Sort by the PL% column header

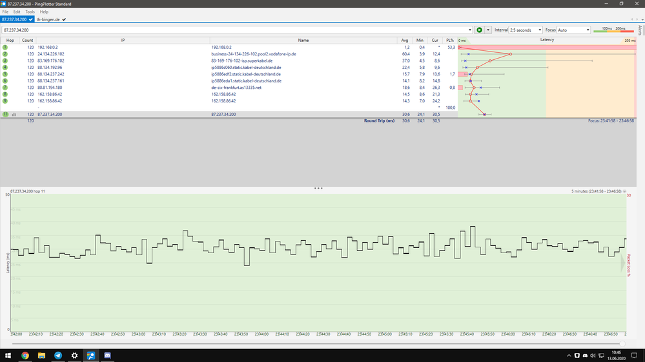pos(450,40)
